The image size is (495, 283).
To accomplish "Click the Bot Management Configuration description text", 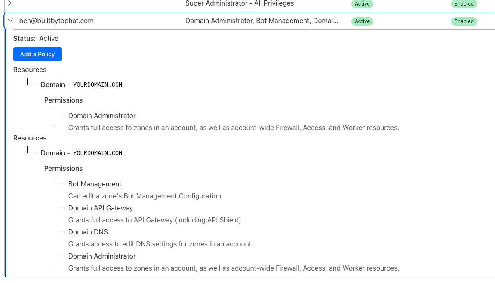I will [x=145, y=196].
